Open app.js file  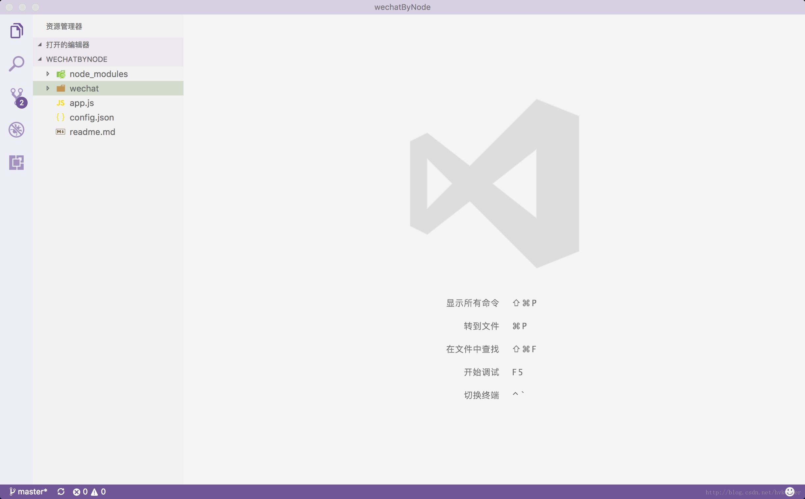click(108, 103)
